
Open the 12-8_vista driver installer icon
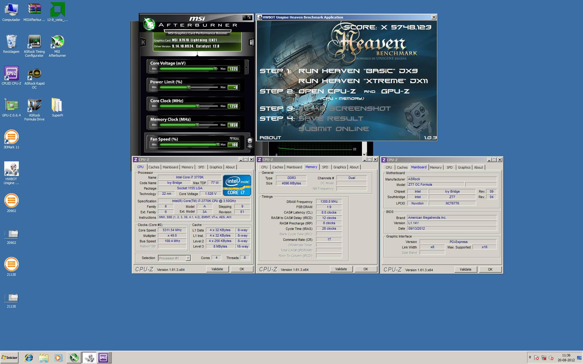click(x=57, y=12)
